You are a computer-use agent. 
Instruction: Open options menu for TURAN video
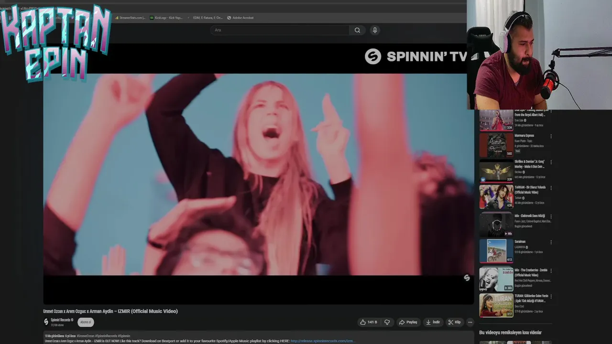551,297
